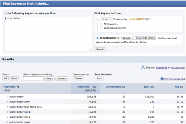
Task: Open the Competition column (?) help
Action: (123, 87)
